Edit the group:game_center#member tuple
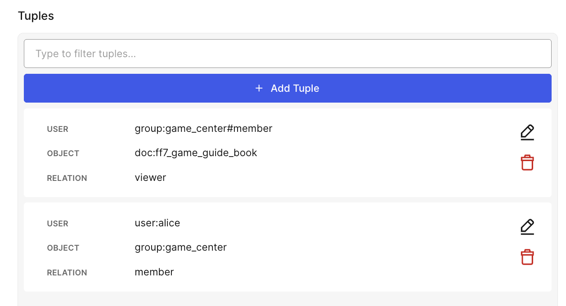566x306 pixels. (527, 133)
